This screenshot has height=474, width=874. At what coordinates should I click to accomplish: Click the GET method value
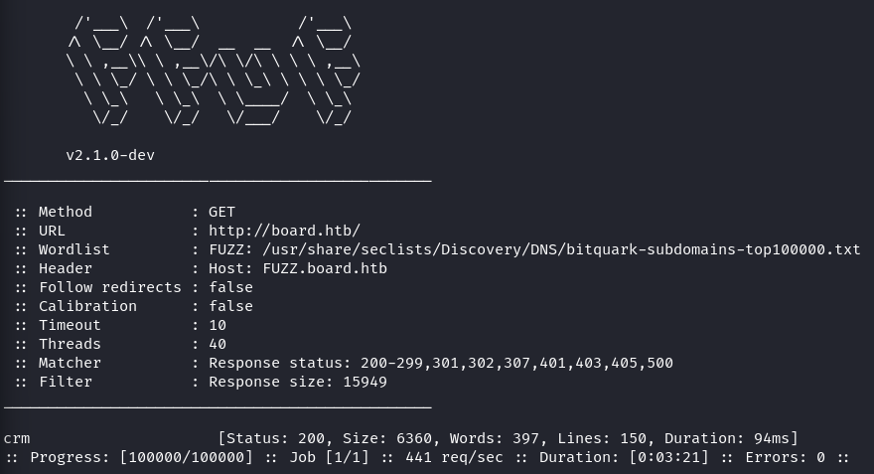(x=221, y=212)
